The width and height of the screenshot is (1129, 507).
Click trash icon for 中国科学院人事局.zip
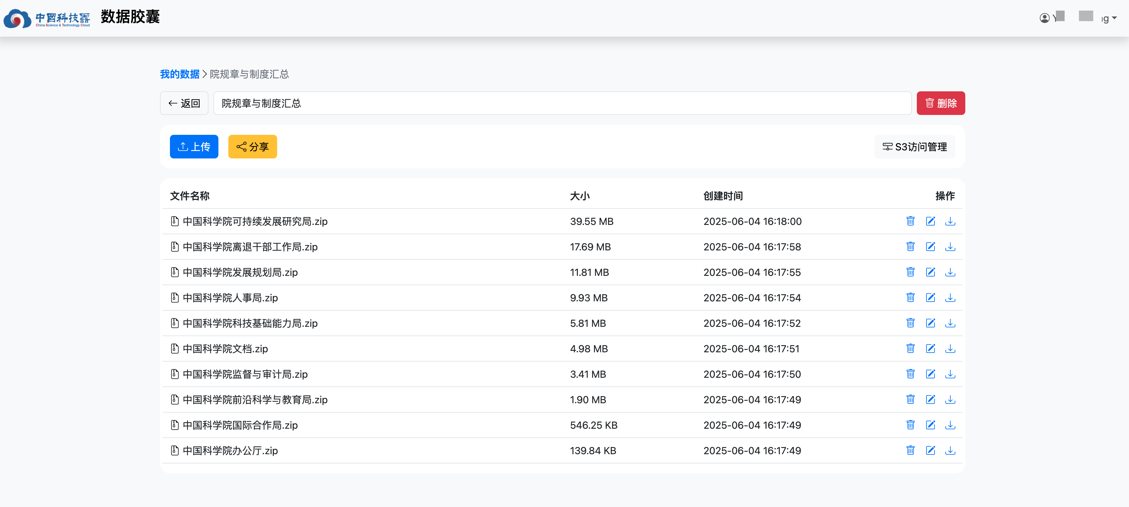tap(910, 298)
